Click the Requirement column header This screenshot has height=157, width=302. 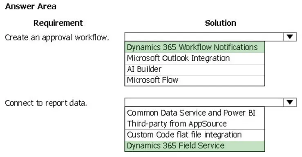[x=58, y=23]
